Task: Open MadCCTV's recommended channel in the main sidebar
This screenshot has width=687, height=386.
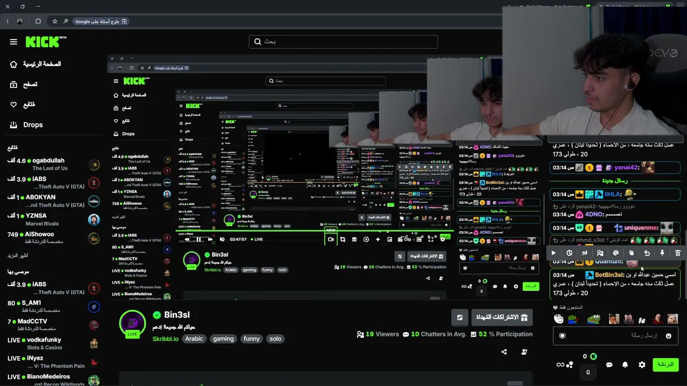Action: click(53, 325)
